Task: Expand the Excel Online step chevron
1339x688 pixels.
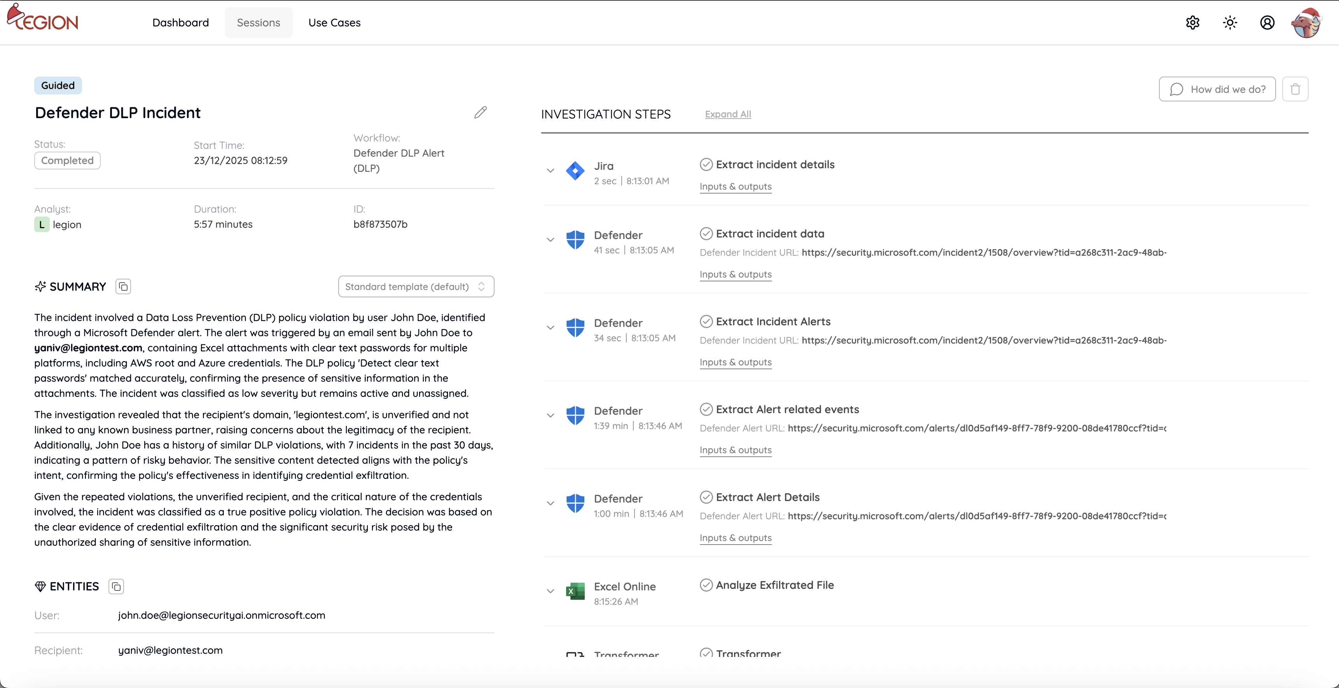Action: (x=551, y=591)
